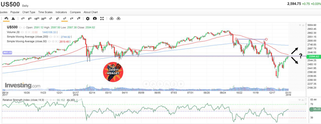
Task: Click the 12/17 date on time axis
Action: click(x=272, y=92)
